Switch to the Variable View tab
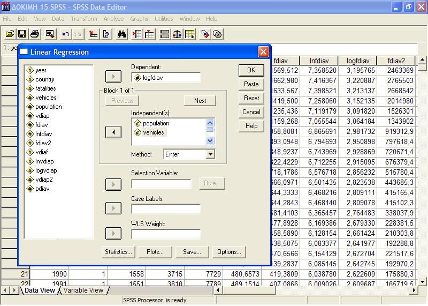The width and height of the screenshot is (428, 306). point(83,290)
